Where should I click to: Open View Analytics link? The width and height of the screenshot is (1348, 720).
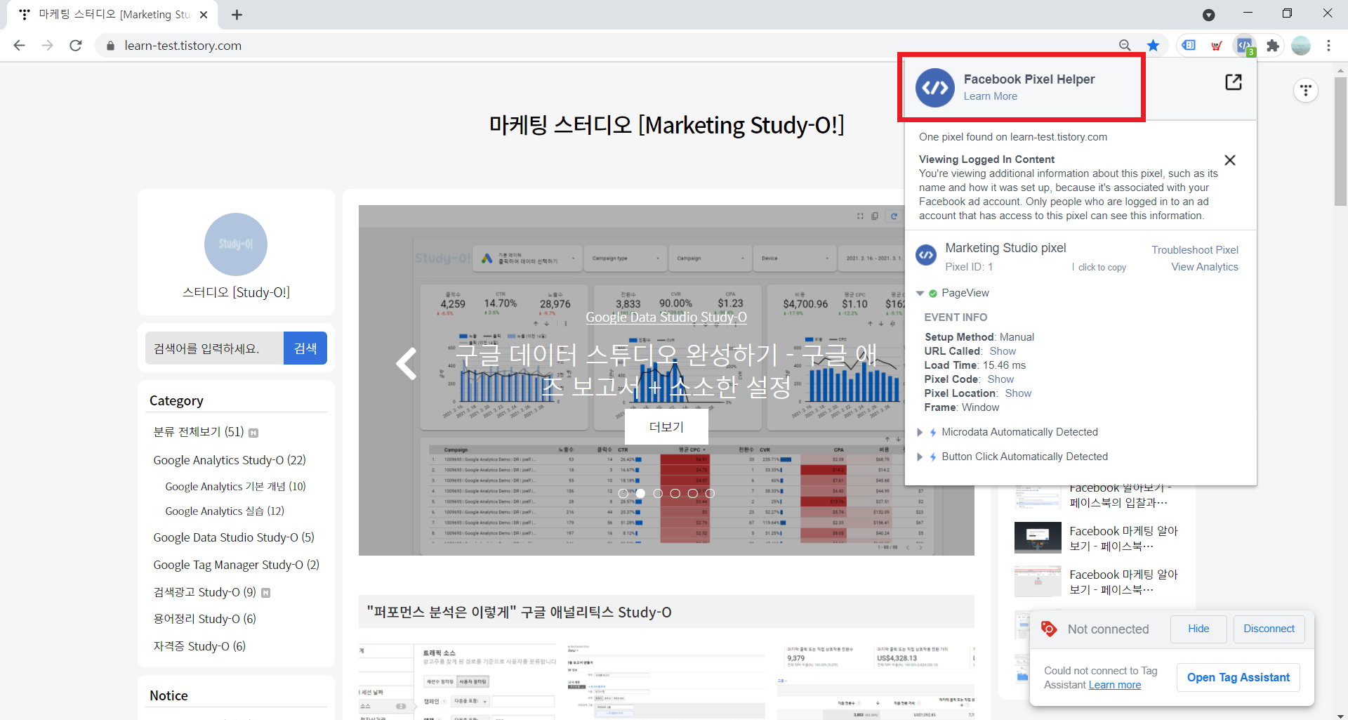click(x=1205, y=267)
